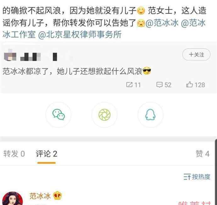Screen dimensions: 217x205
Task: View 范冰冰 commenter profile picture
Action: (13, 198)
